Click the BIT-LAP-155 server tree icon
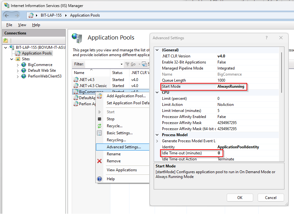This screenshot has width=294, height=214. pyautogui.click(x=12, y=47)
